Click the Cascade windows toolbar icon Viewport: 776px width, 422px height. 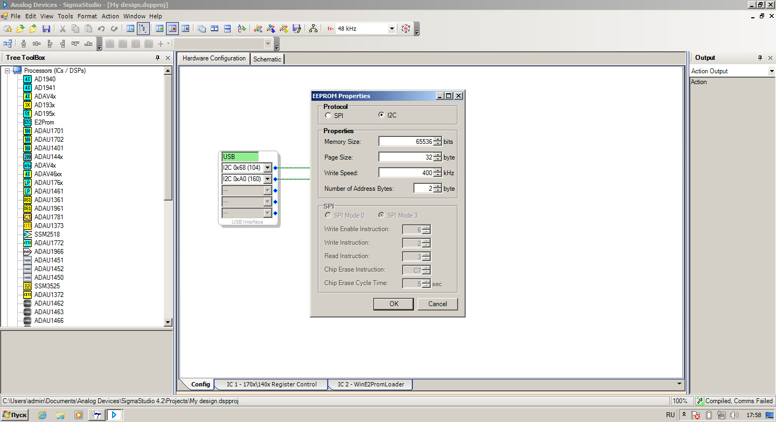click(202, 29)
